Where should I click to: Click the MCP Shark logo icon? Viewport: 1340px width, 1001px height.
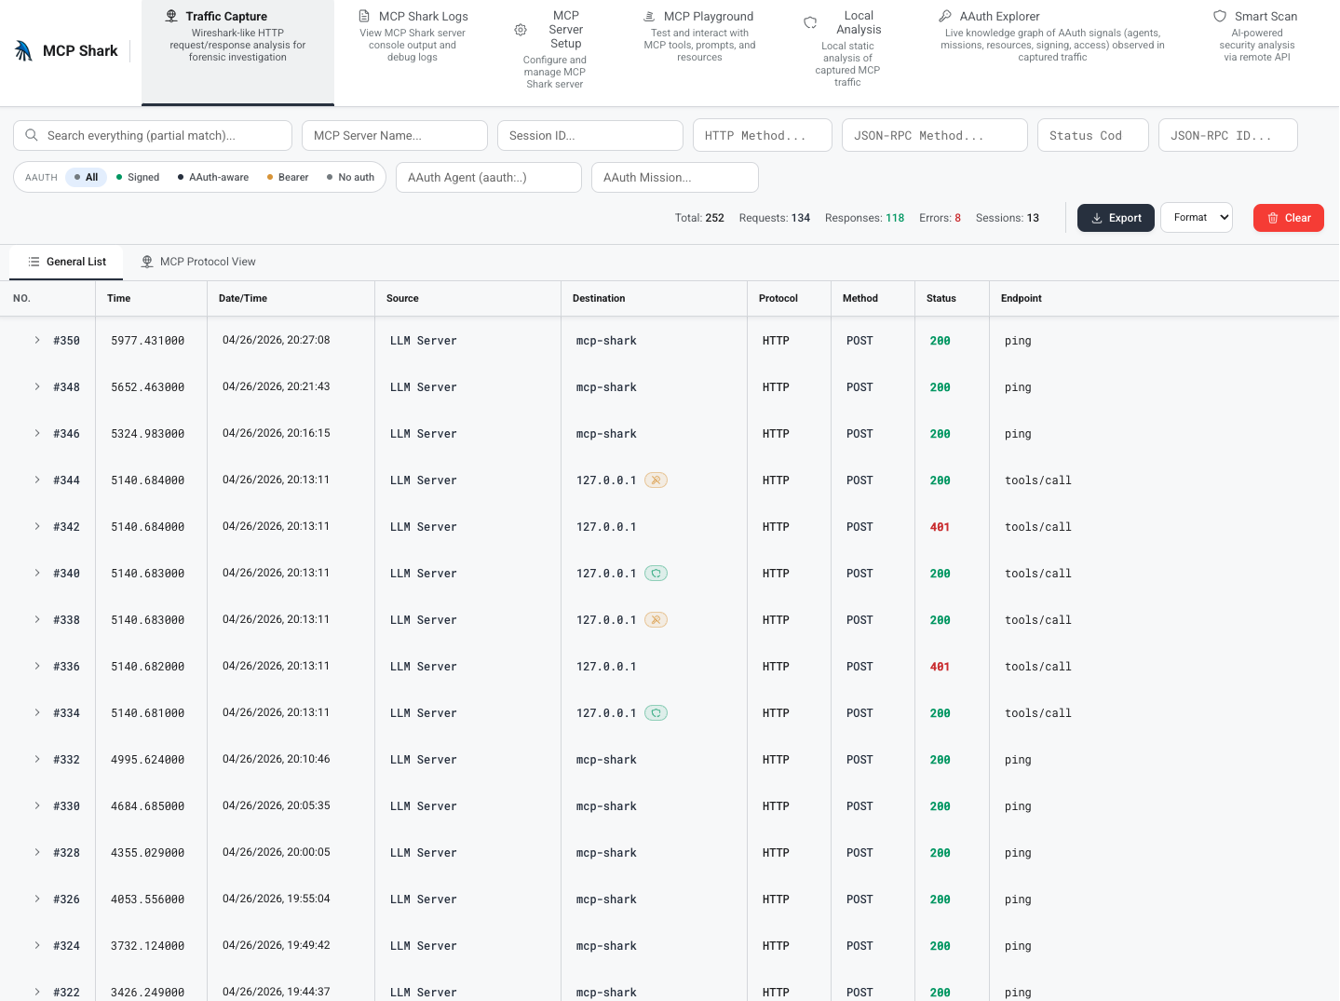(x=23, y=51)
